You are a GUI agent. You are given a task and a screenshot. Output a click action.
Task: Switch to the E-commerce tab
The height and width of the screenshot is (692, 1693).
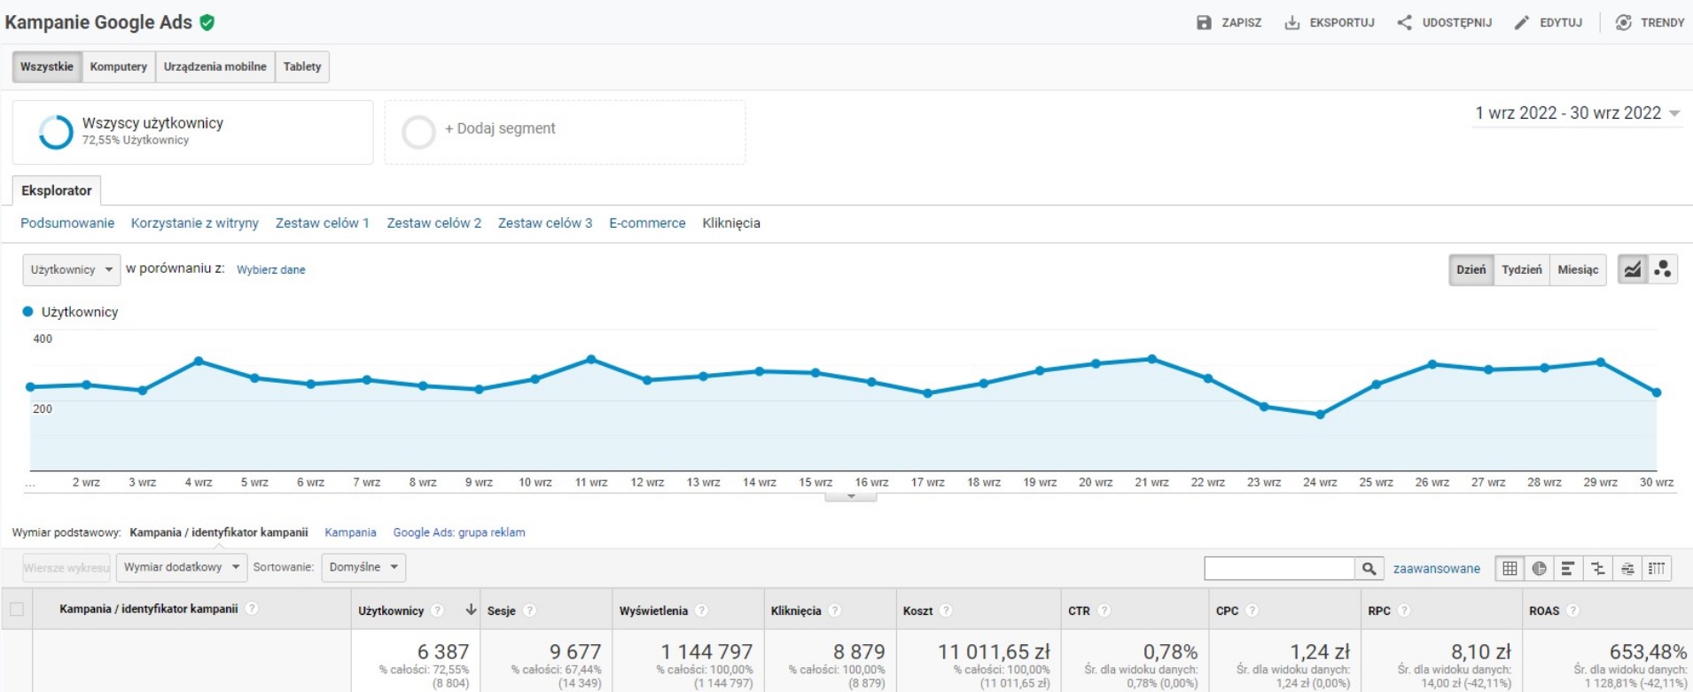[647, 223]
